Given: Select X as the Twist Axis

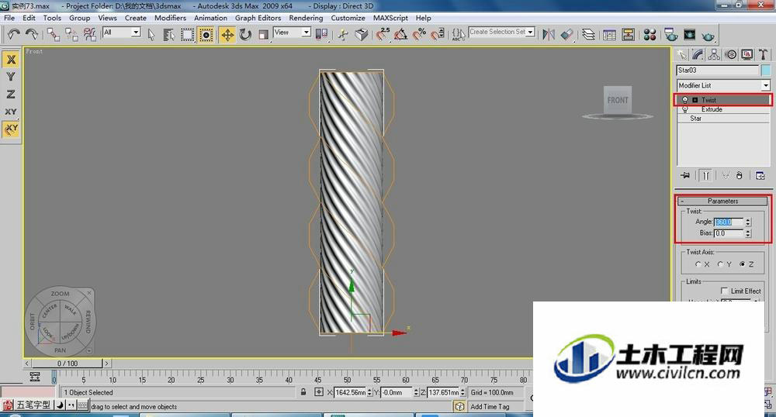Looking at the screenshot, I should pyautogui.click(x=698, y=264).
